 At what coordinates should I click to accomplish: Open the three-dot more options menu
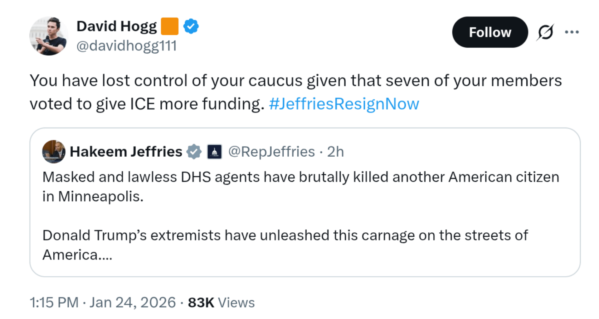pos(572,32)
